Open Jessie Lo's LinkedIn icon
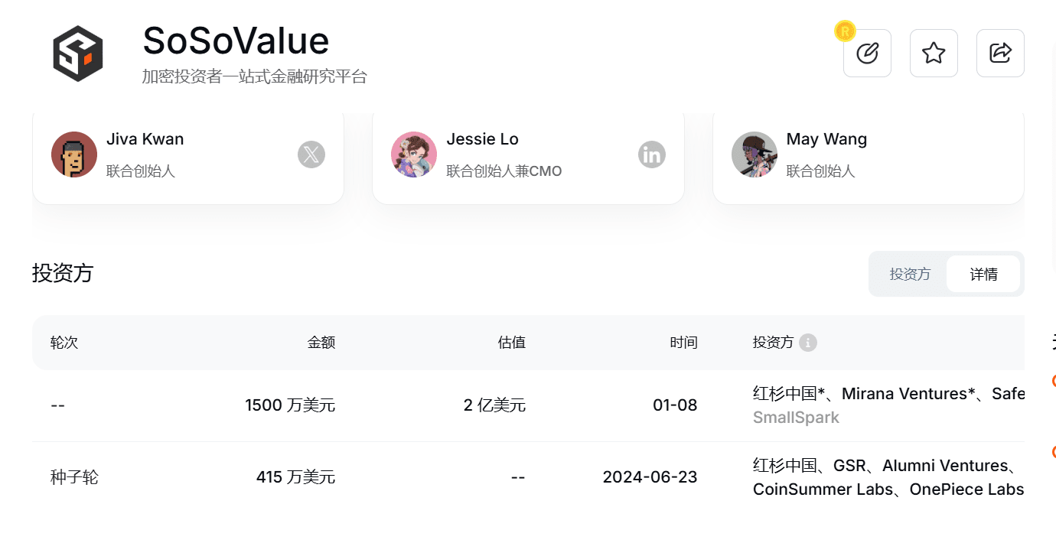Screen dimensions: 1056x556 (x=652, y=154)
